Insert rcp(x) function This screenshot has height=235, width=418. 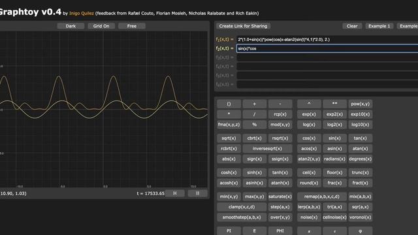280,114
